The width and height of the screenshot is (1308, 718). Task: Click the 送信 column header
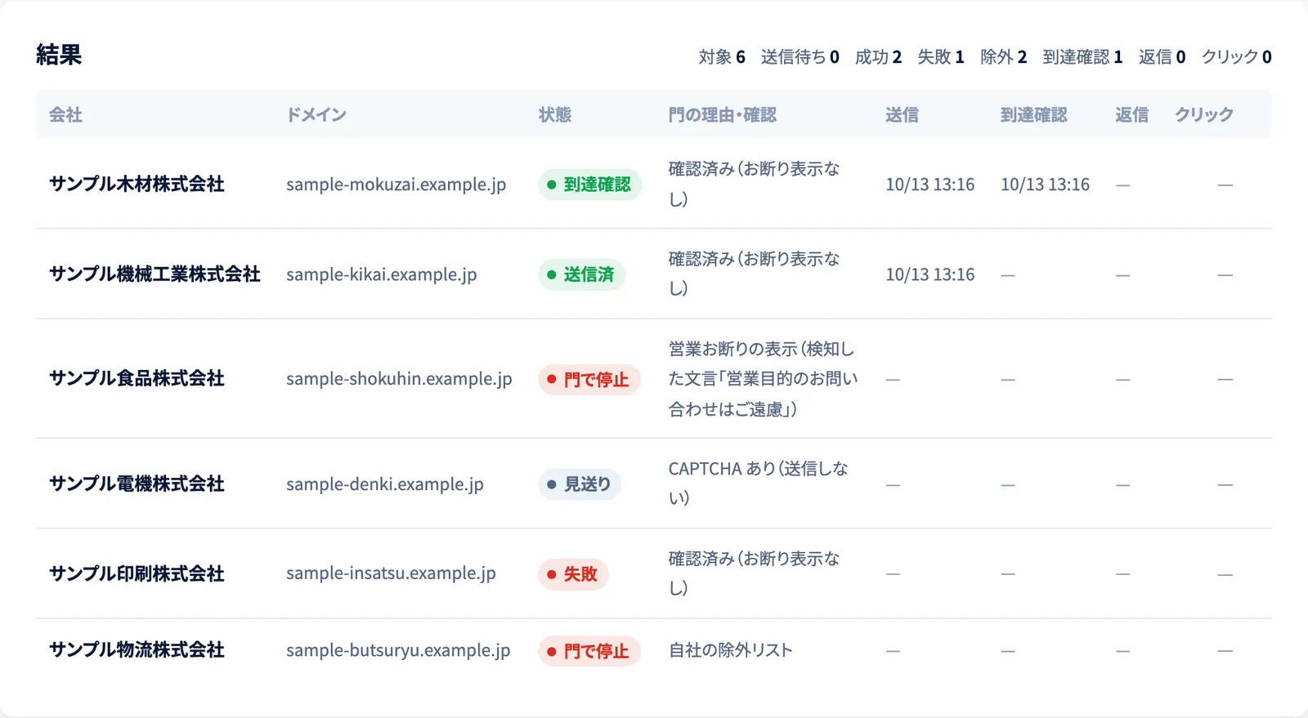point(902,114)
